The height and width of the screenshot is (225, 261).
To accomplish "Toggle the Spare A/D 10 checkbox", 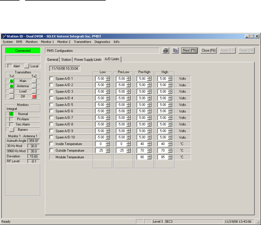I will click(52, 137).
